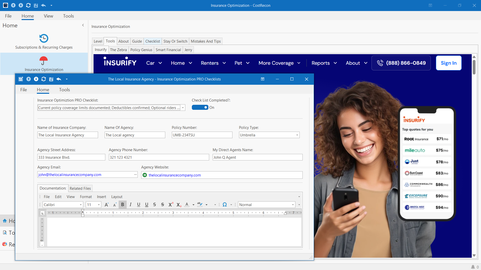
Task: Insert a symbol using the Omega icon
Action: click(x=224, y=205)
